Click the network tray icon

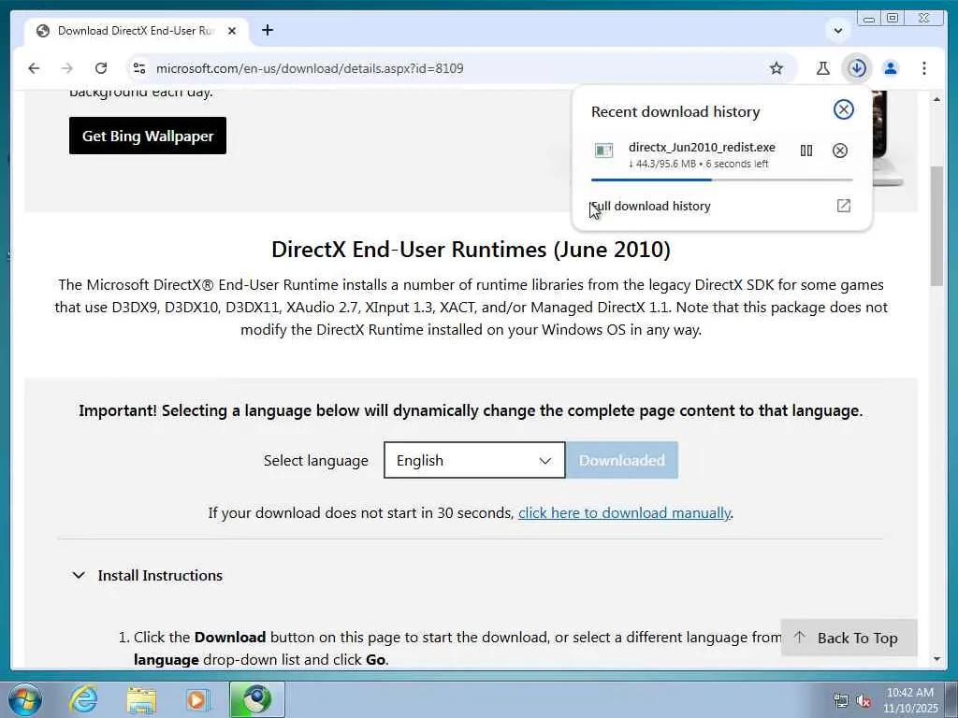(841, 701)
